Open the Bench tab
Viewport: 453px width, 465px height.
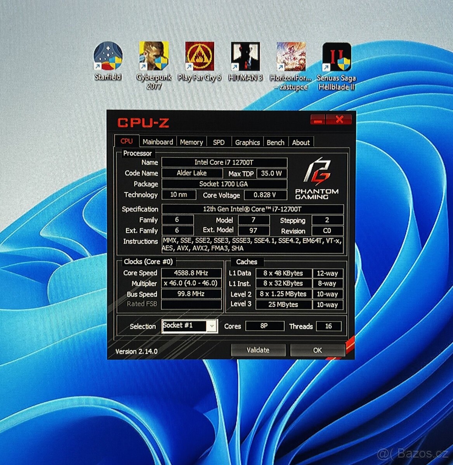pyautogui.click(x=275, y=141)
